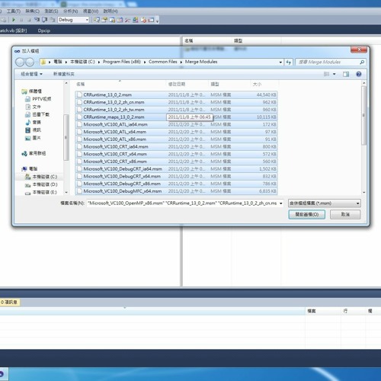Click 本機磁碟 (C:) in the address breadcrumb
Screen dimensions: 381x381
pyautogui.click(x=82, y=62)
